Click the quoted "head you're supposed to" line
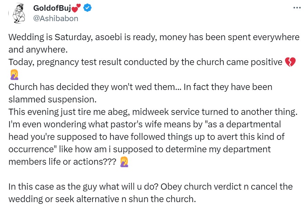Viewport: 304px width, 208px height. point(146,137)
